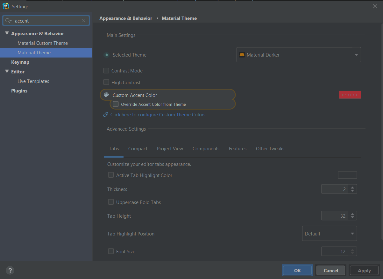Check Override Accent Color from Theme
The width and height of the screenshot is (383, 279).
tap(116, 104)
